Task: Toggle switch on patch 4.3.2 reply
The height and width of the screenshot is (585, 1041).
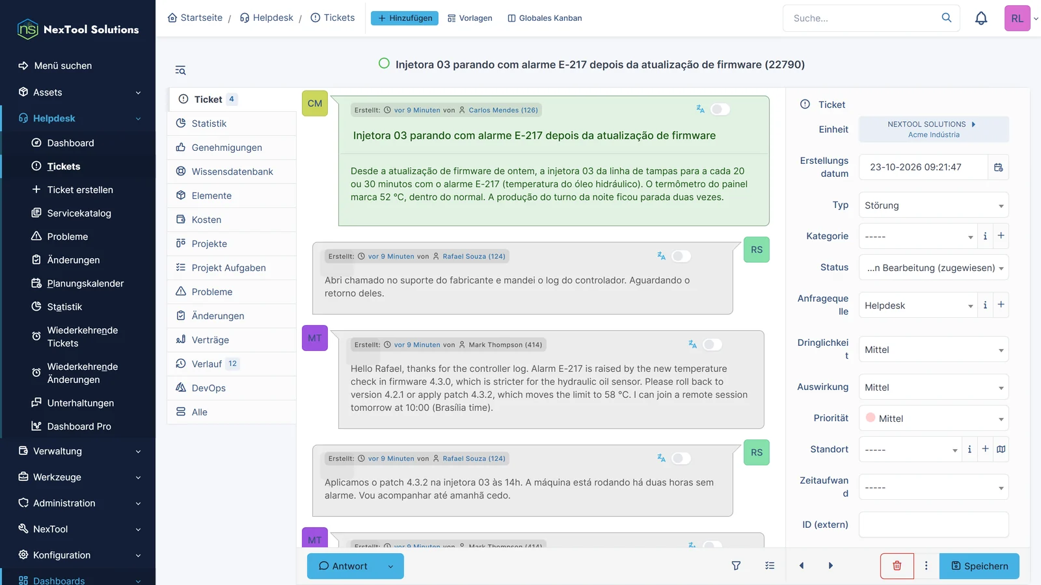Action: [x=681, y=458]
